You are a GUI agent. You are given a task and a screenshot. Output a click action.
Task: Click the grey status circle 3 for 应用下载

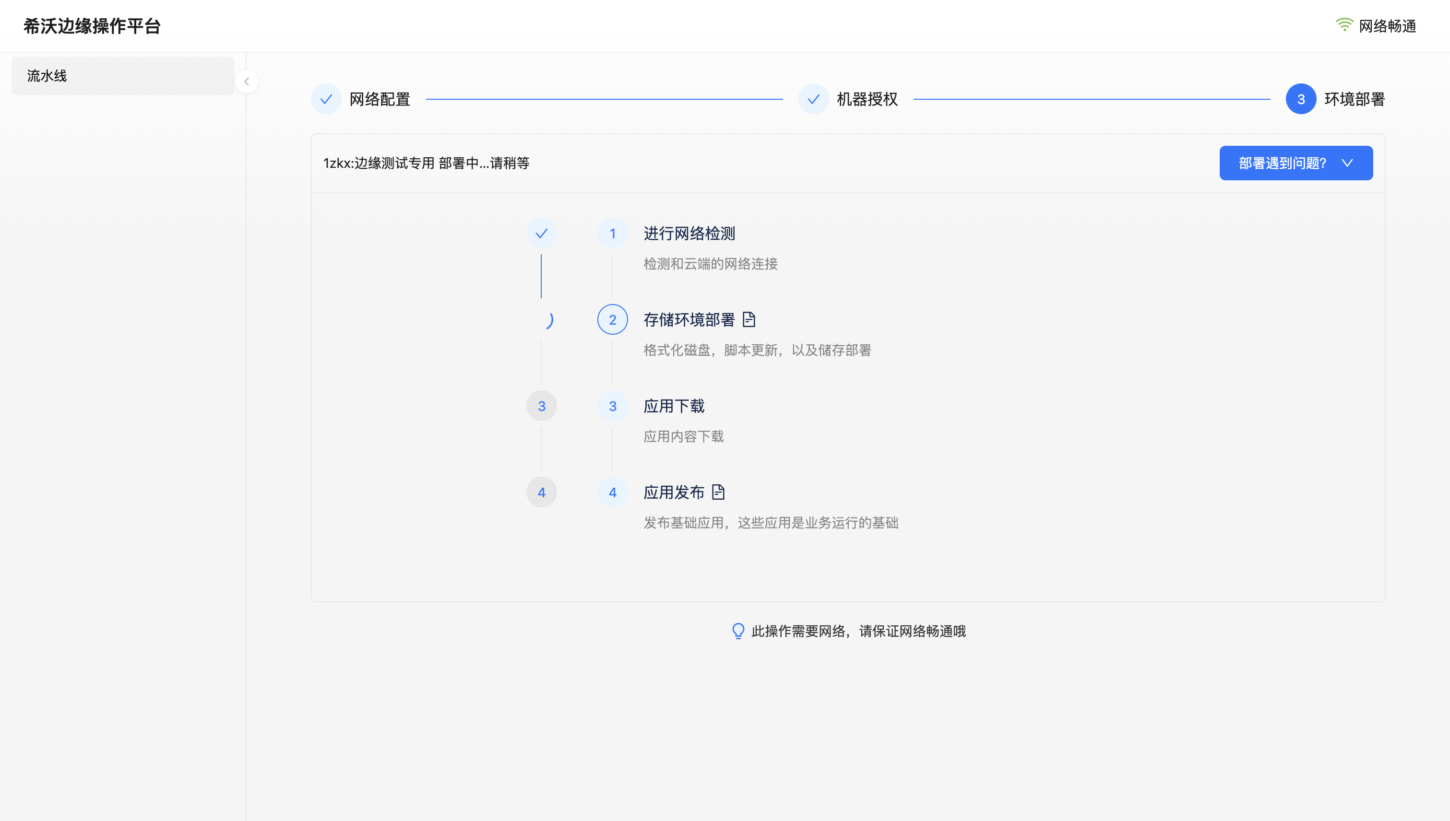click(x=542, y=406)
